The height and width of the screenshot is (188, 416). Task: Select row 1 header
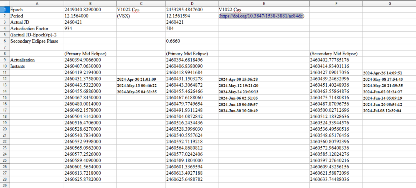coord(4,9)
